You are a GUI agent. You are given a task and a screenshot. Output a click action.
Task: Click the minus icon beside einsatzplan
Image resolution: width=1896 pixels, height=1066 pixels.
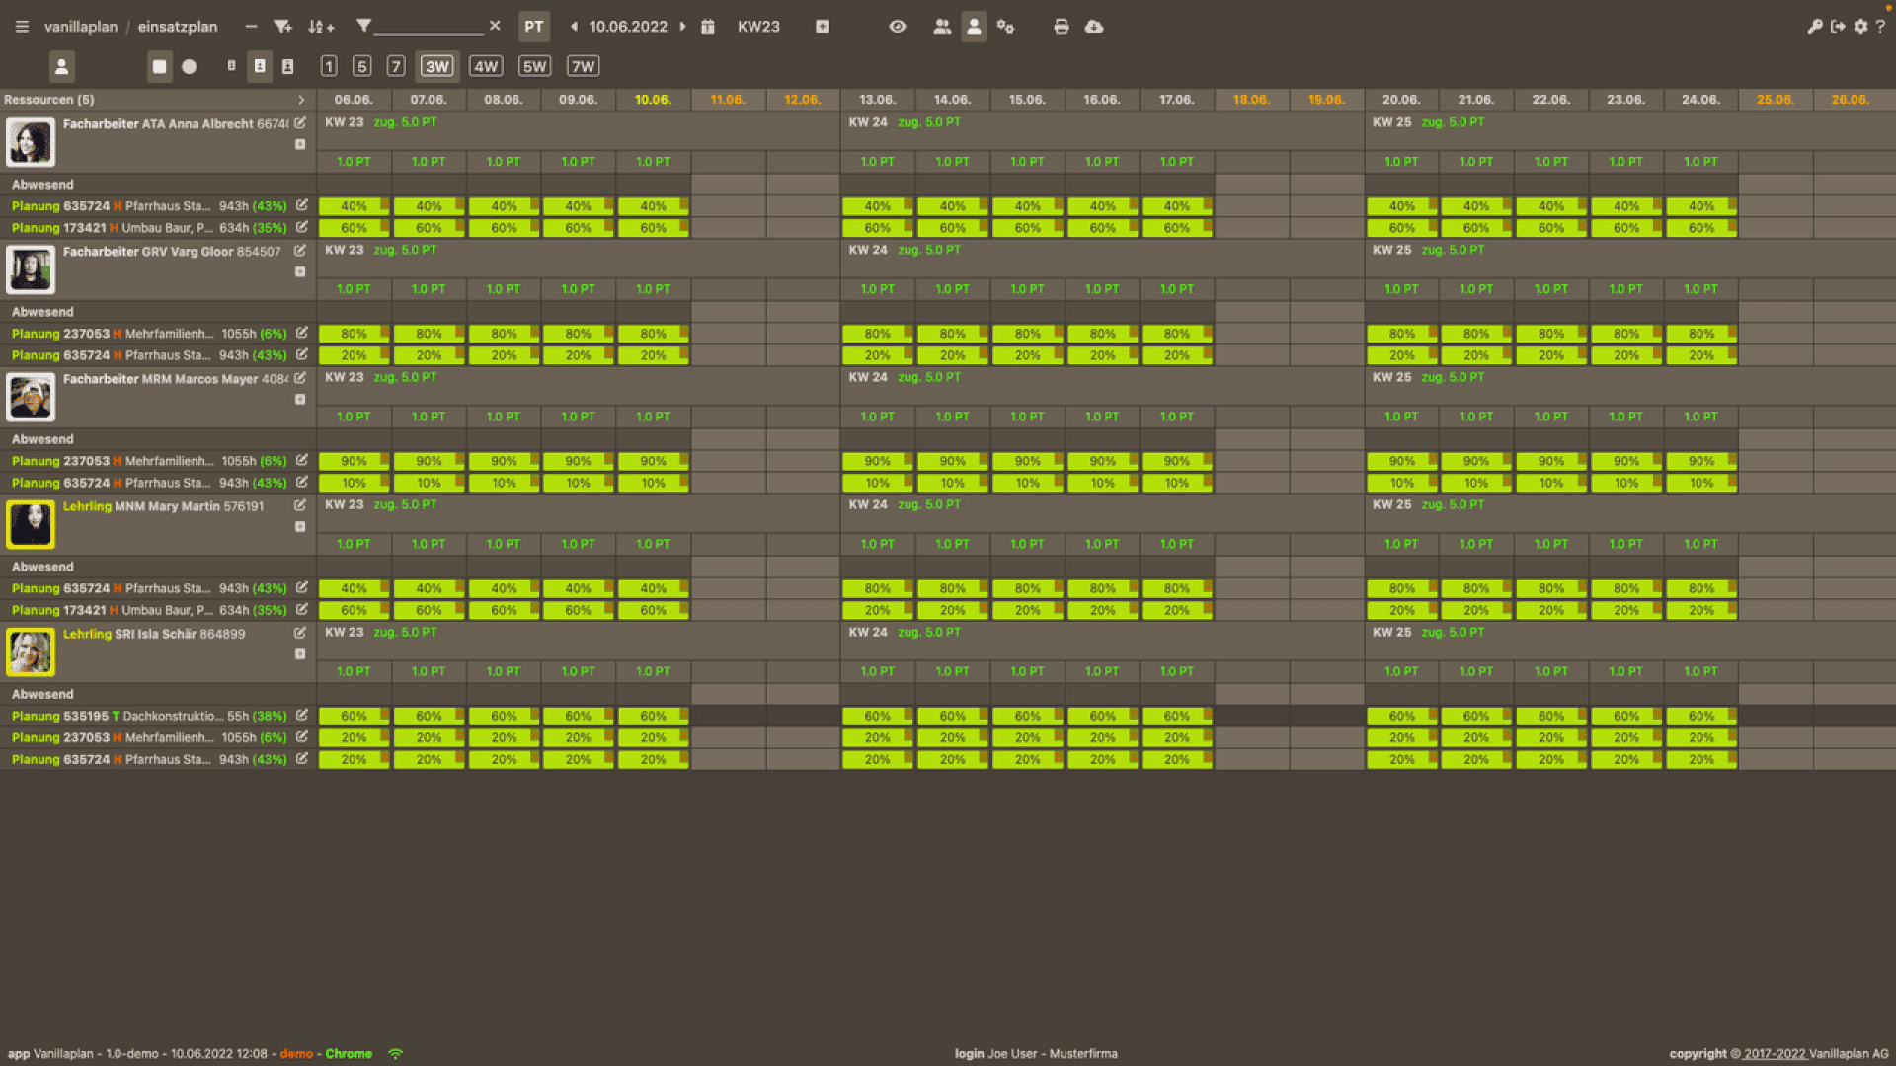tap(251, 27)
